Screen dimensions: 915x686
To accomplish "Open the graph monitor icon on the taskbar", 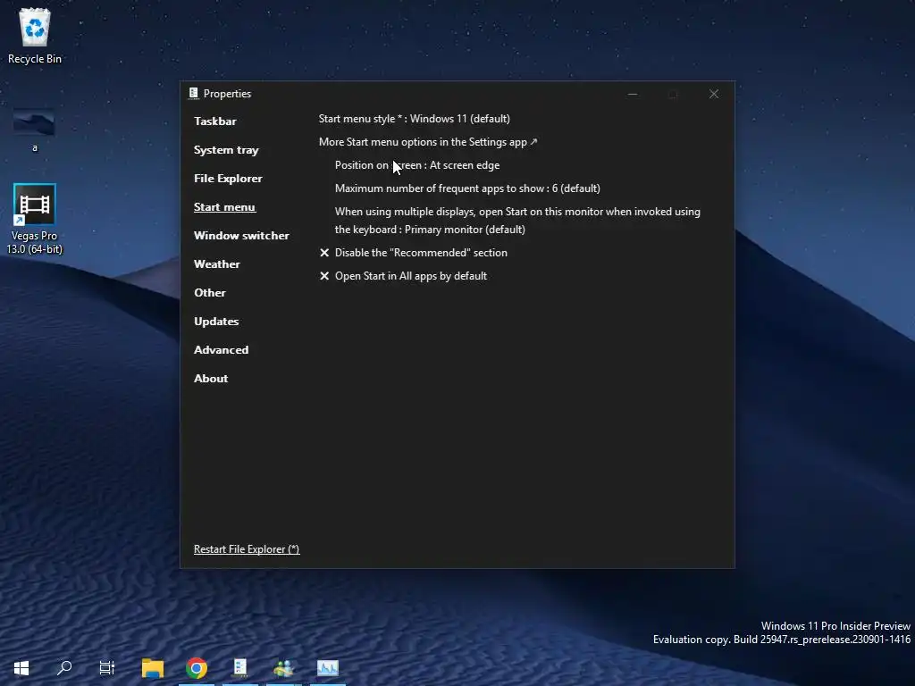I will (327, 668).
